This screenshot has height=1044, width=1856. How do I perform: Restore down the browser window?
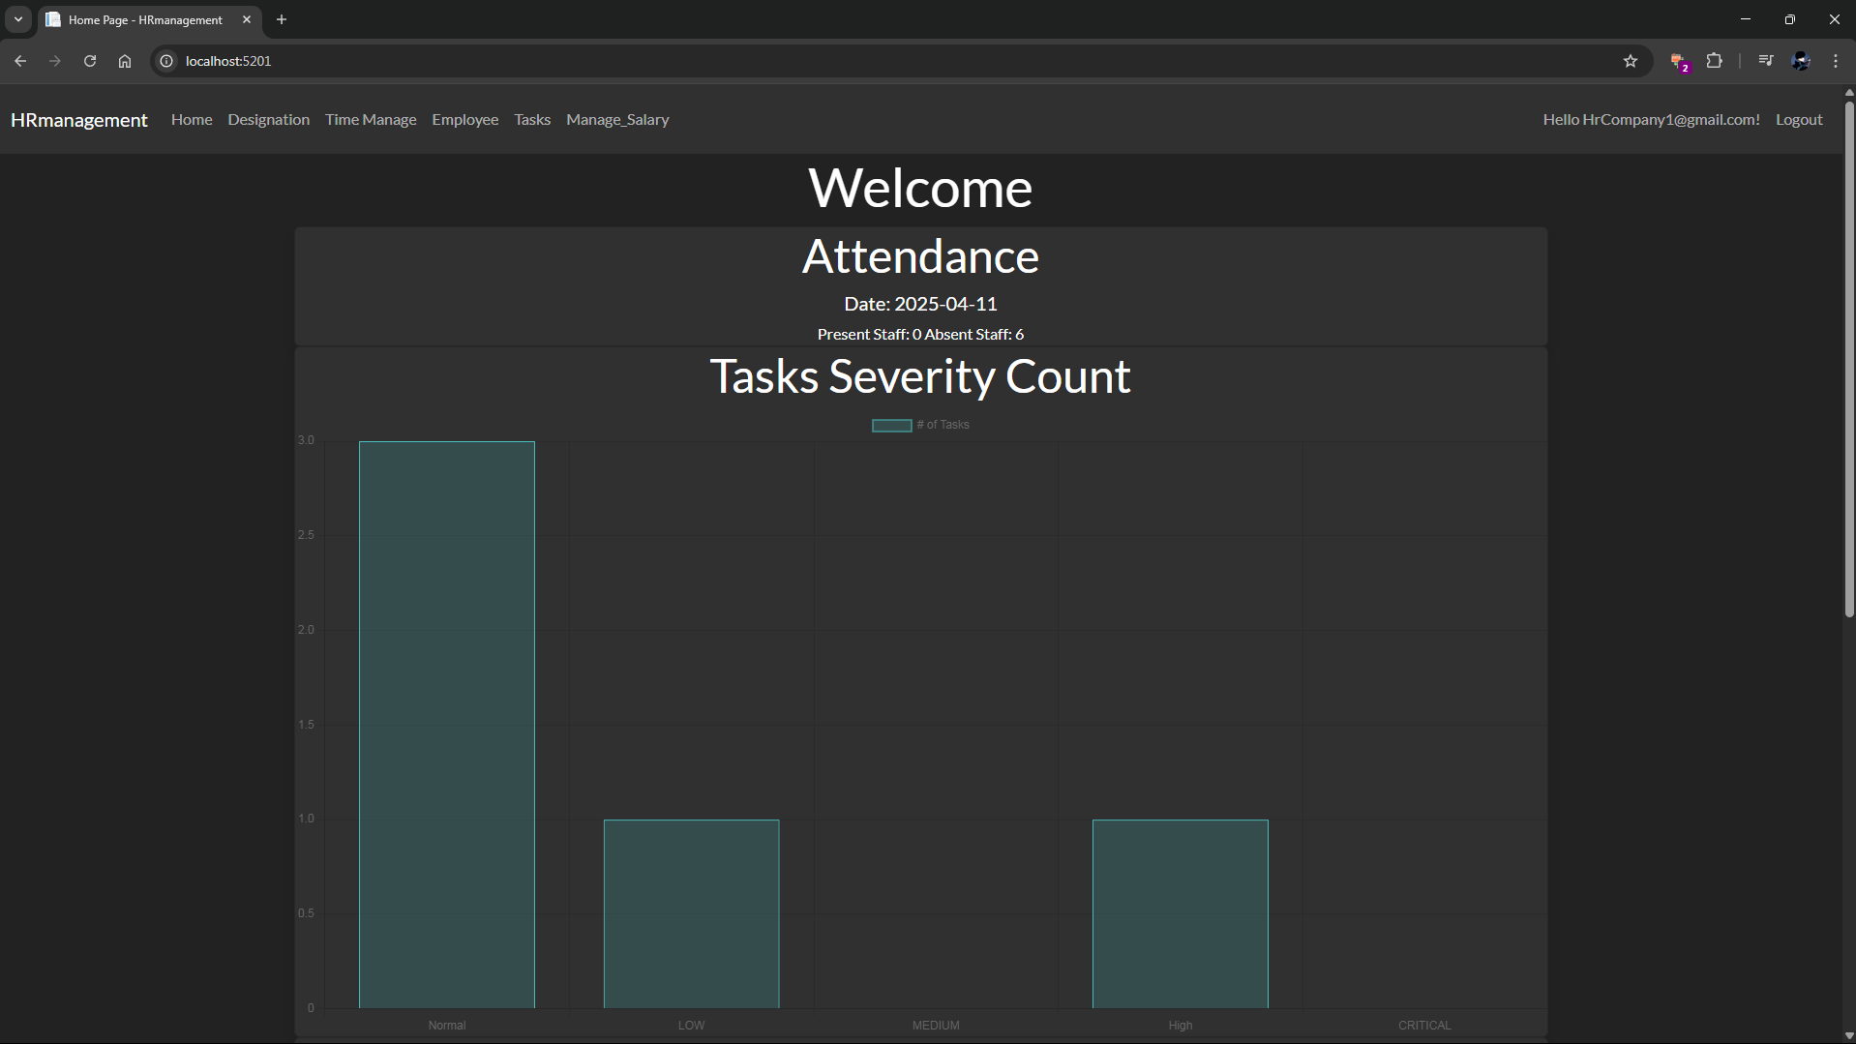[1790, 19]
